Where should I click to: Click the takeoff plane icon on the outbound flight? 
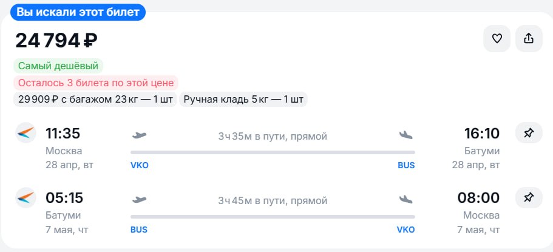pos(139,135)
